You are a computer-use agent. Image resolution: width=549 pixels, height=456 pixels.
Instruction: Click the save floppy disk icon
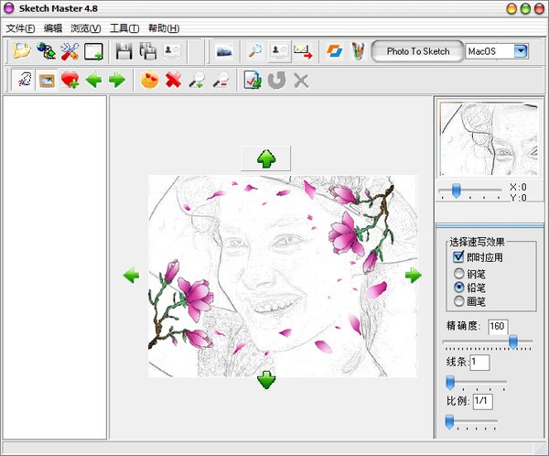point(124,51)
